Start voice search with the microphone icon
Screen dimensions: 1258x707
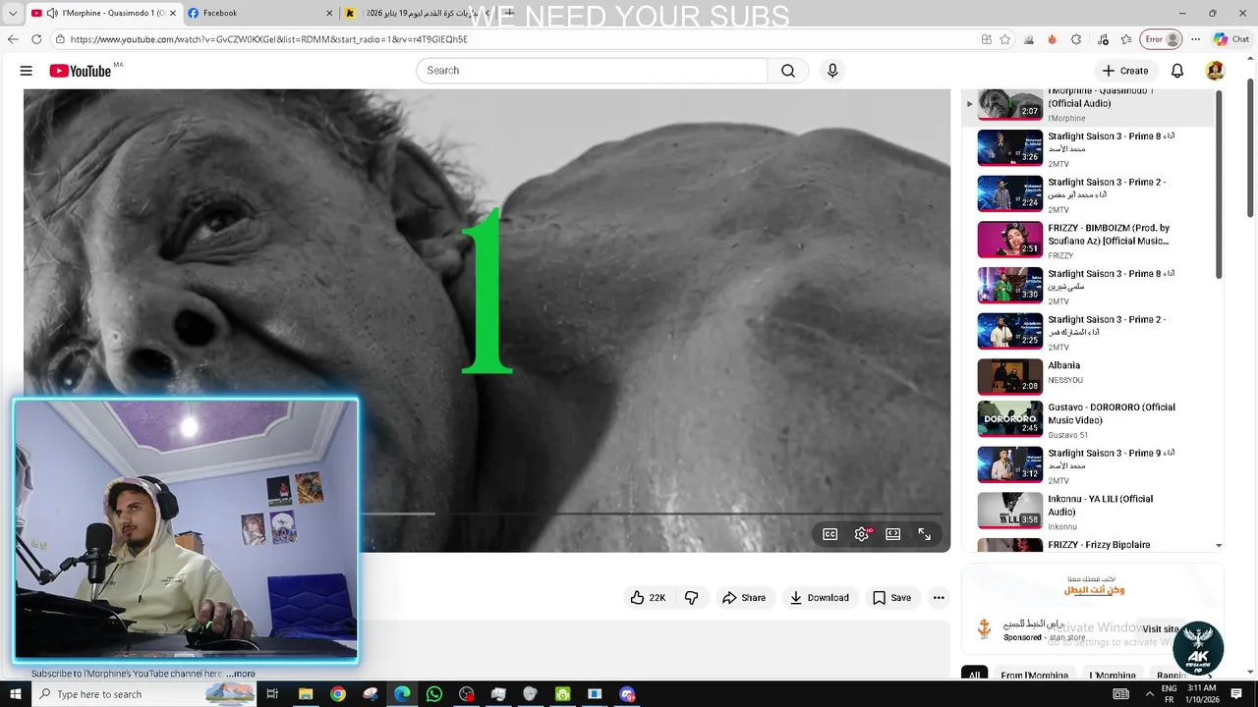click(832, 71)
